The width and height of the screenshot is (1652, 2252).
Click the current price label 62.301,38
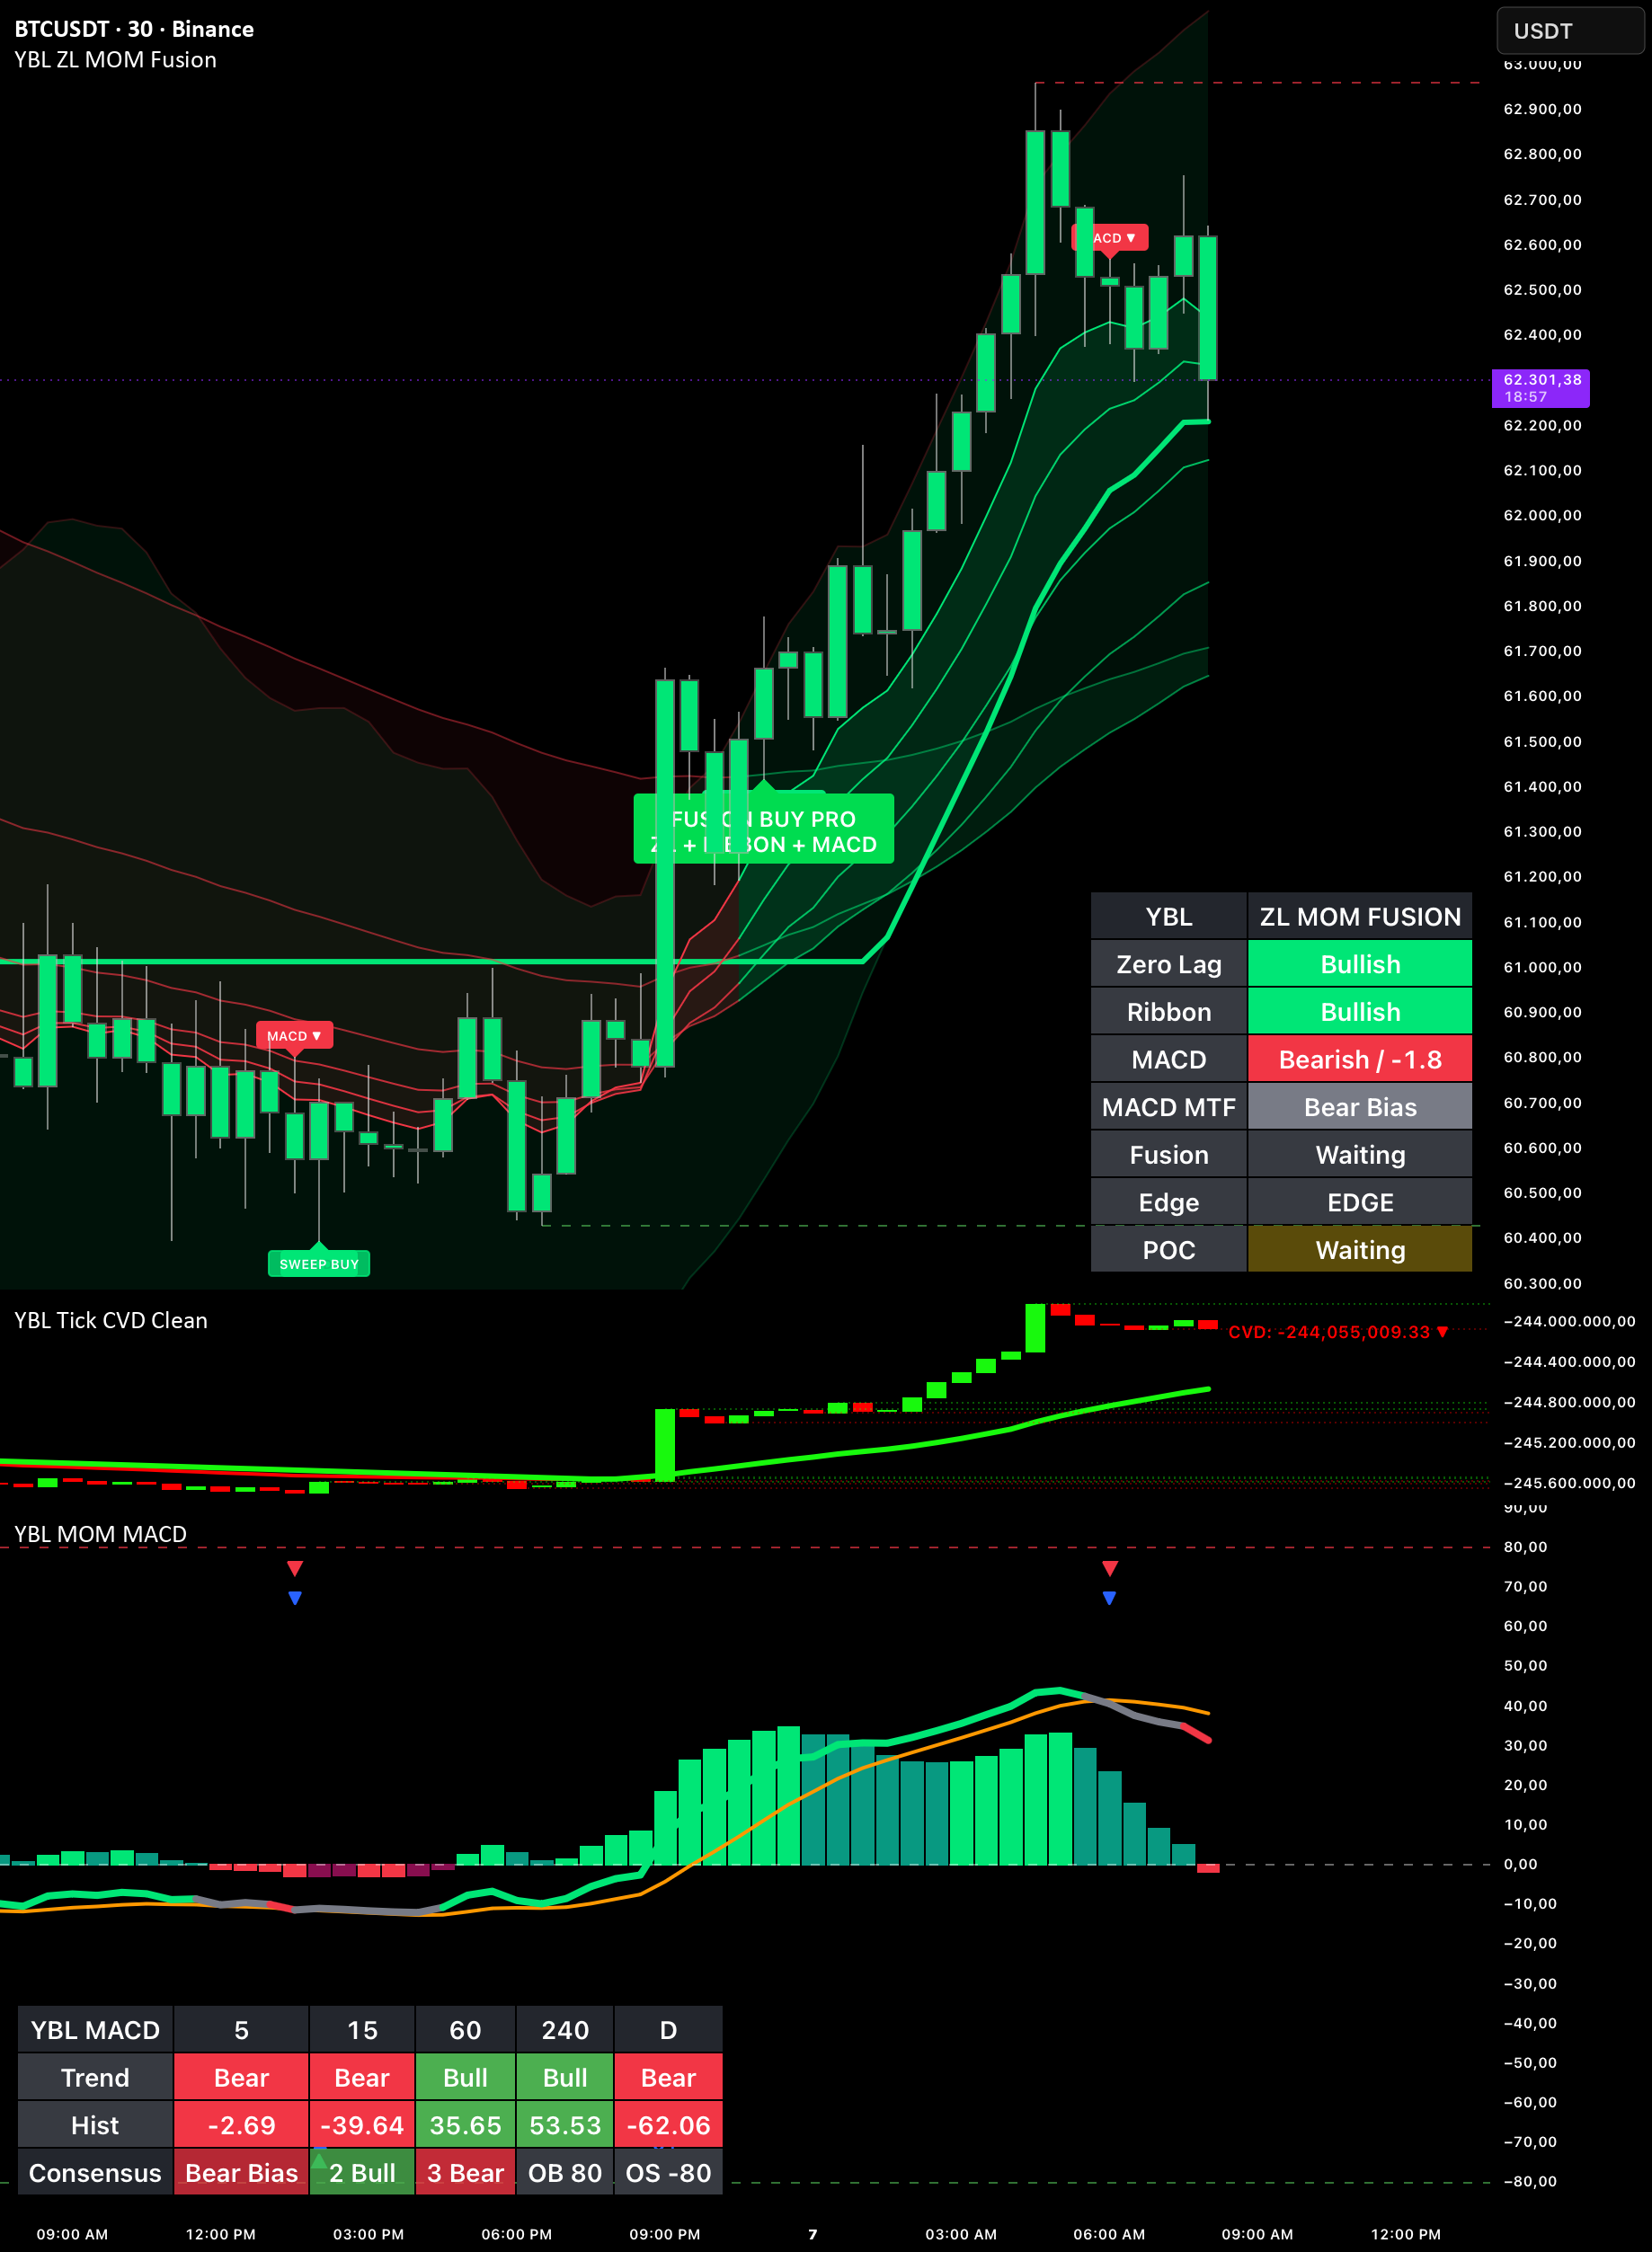tap(1541, 388)
